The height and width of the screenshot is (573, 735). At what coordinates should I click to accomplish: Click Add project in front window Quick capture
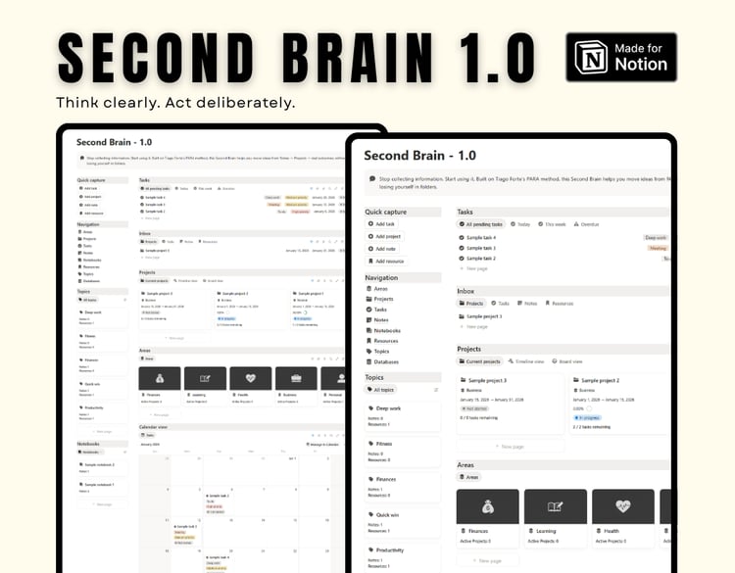coord(384,237)
